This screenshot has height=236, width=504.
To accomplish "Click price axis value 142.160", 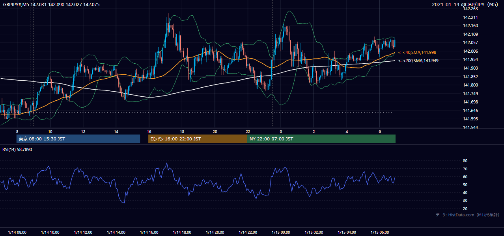I will pyautogui.click(x=471, y=26).
